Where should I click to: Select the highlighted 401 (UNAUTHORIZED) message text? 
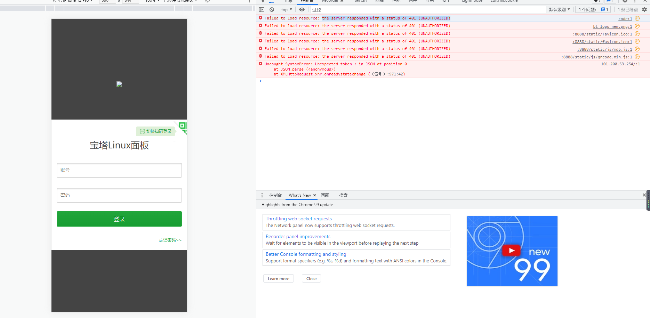click(386, 18)
